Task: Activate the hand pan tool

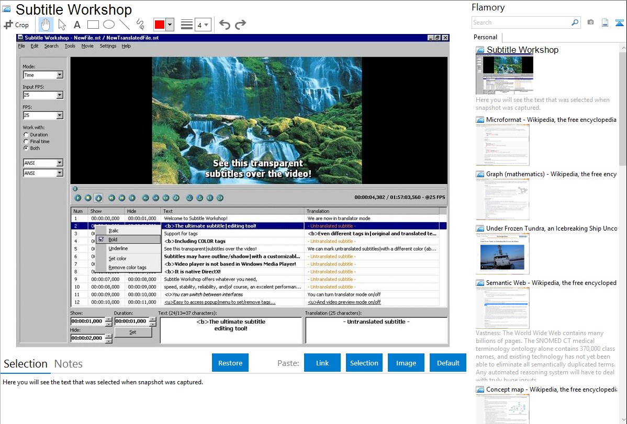Action: (46, 25)
